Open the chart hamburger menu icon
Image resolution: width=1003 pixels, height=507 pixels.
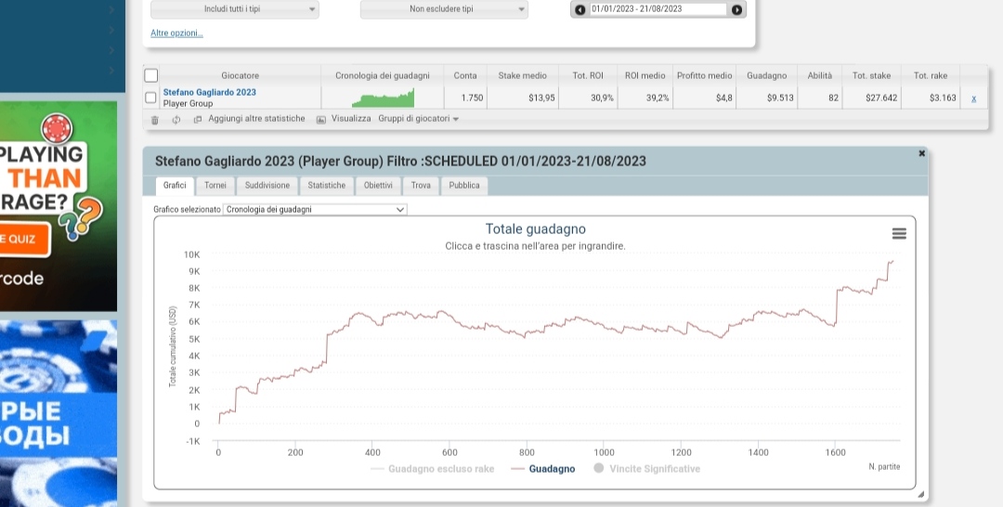(x=899, y=234)
